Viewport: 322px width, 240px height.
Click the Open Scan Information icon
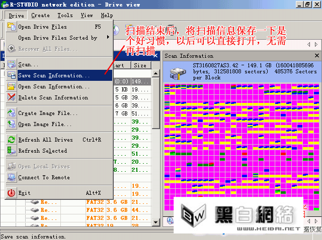(11, 87)
